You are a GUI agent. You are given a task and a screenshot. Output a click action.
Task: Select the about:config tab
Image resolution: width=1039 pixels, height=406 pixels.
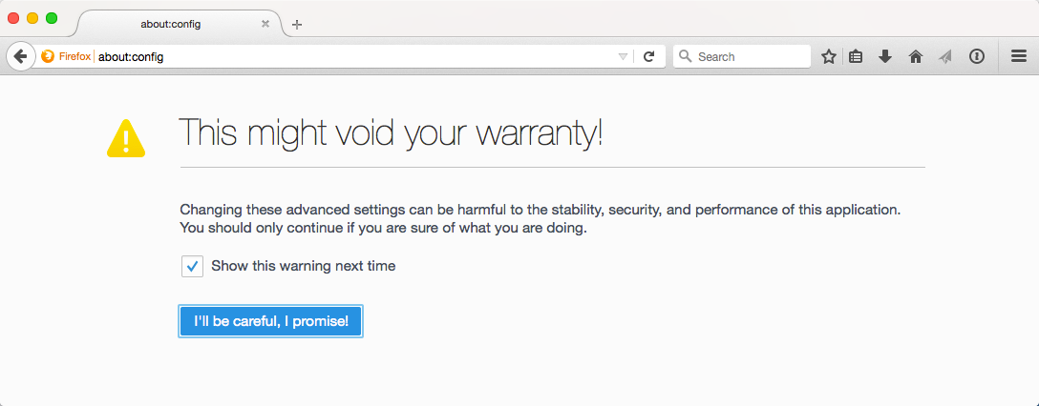(x=171, y=24)
